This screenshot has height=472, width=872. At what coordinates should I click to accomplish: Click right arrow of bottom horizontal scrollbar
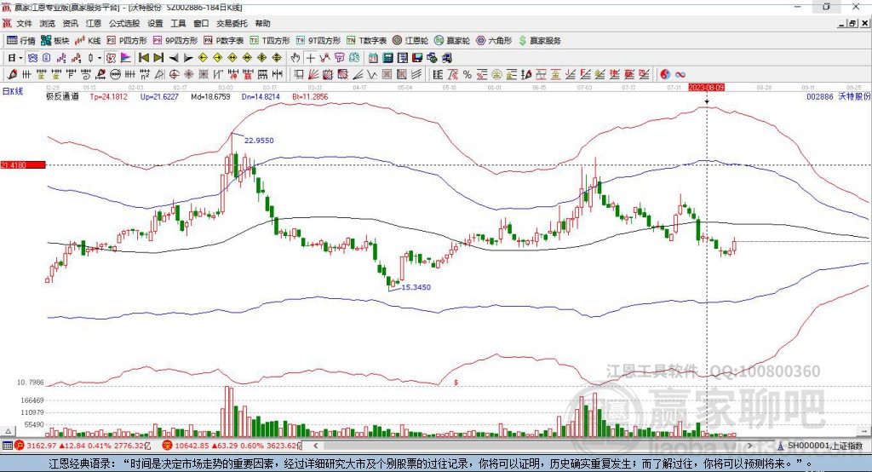(749, 446)
